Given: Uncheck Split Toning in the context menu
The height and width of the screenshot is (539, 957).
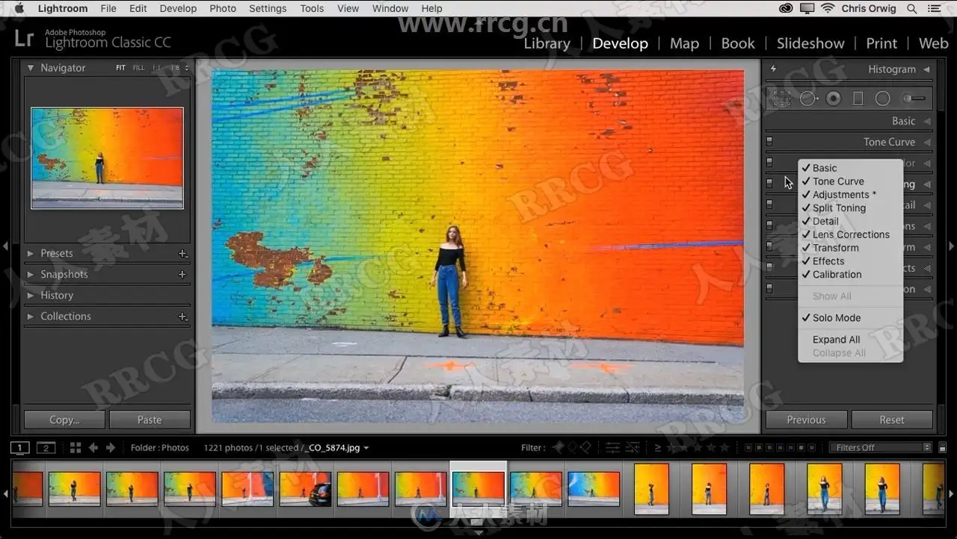Looking at the screenshot, I should (x=851, y=208).
